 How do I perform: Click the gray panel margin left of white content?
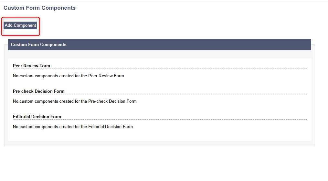(6, 97)
